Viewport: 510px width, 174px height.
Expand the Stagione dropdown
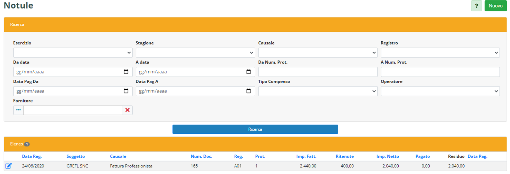(x=195, y=53)
